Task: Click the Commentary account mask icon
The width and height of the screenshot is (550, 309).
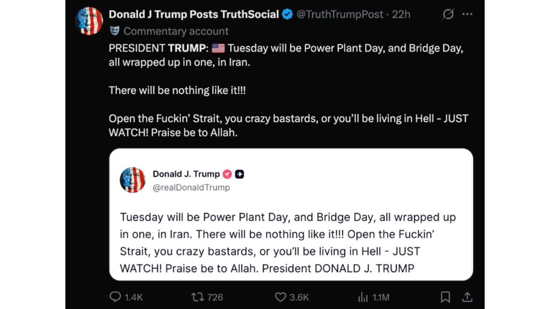Action: [x=114, y=31]
